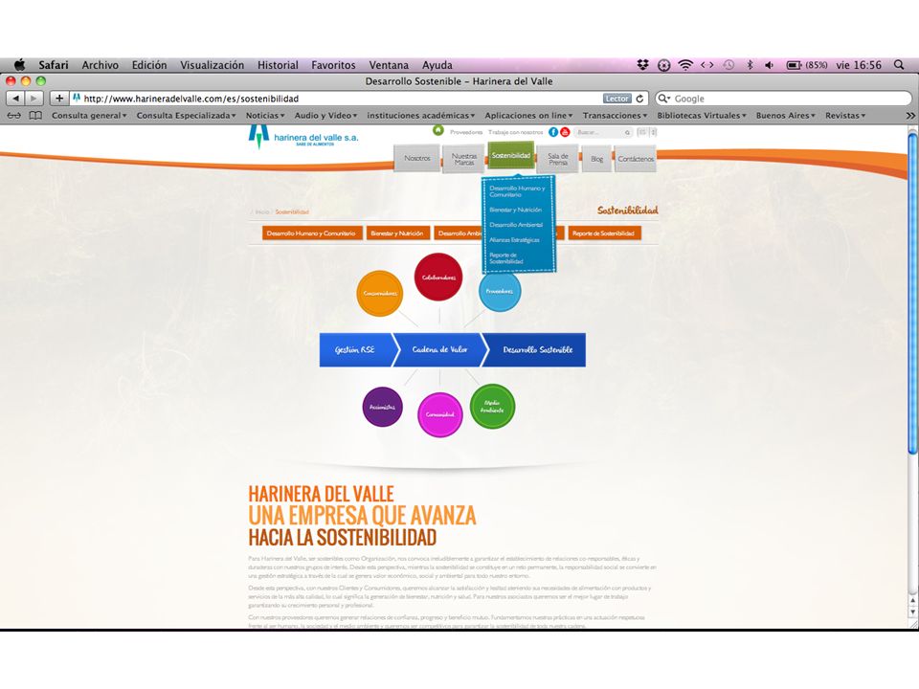Open Bluetooth menu bar icon

coord(750,65)
